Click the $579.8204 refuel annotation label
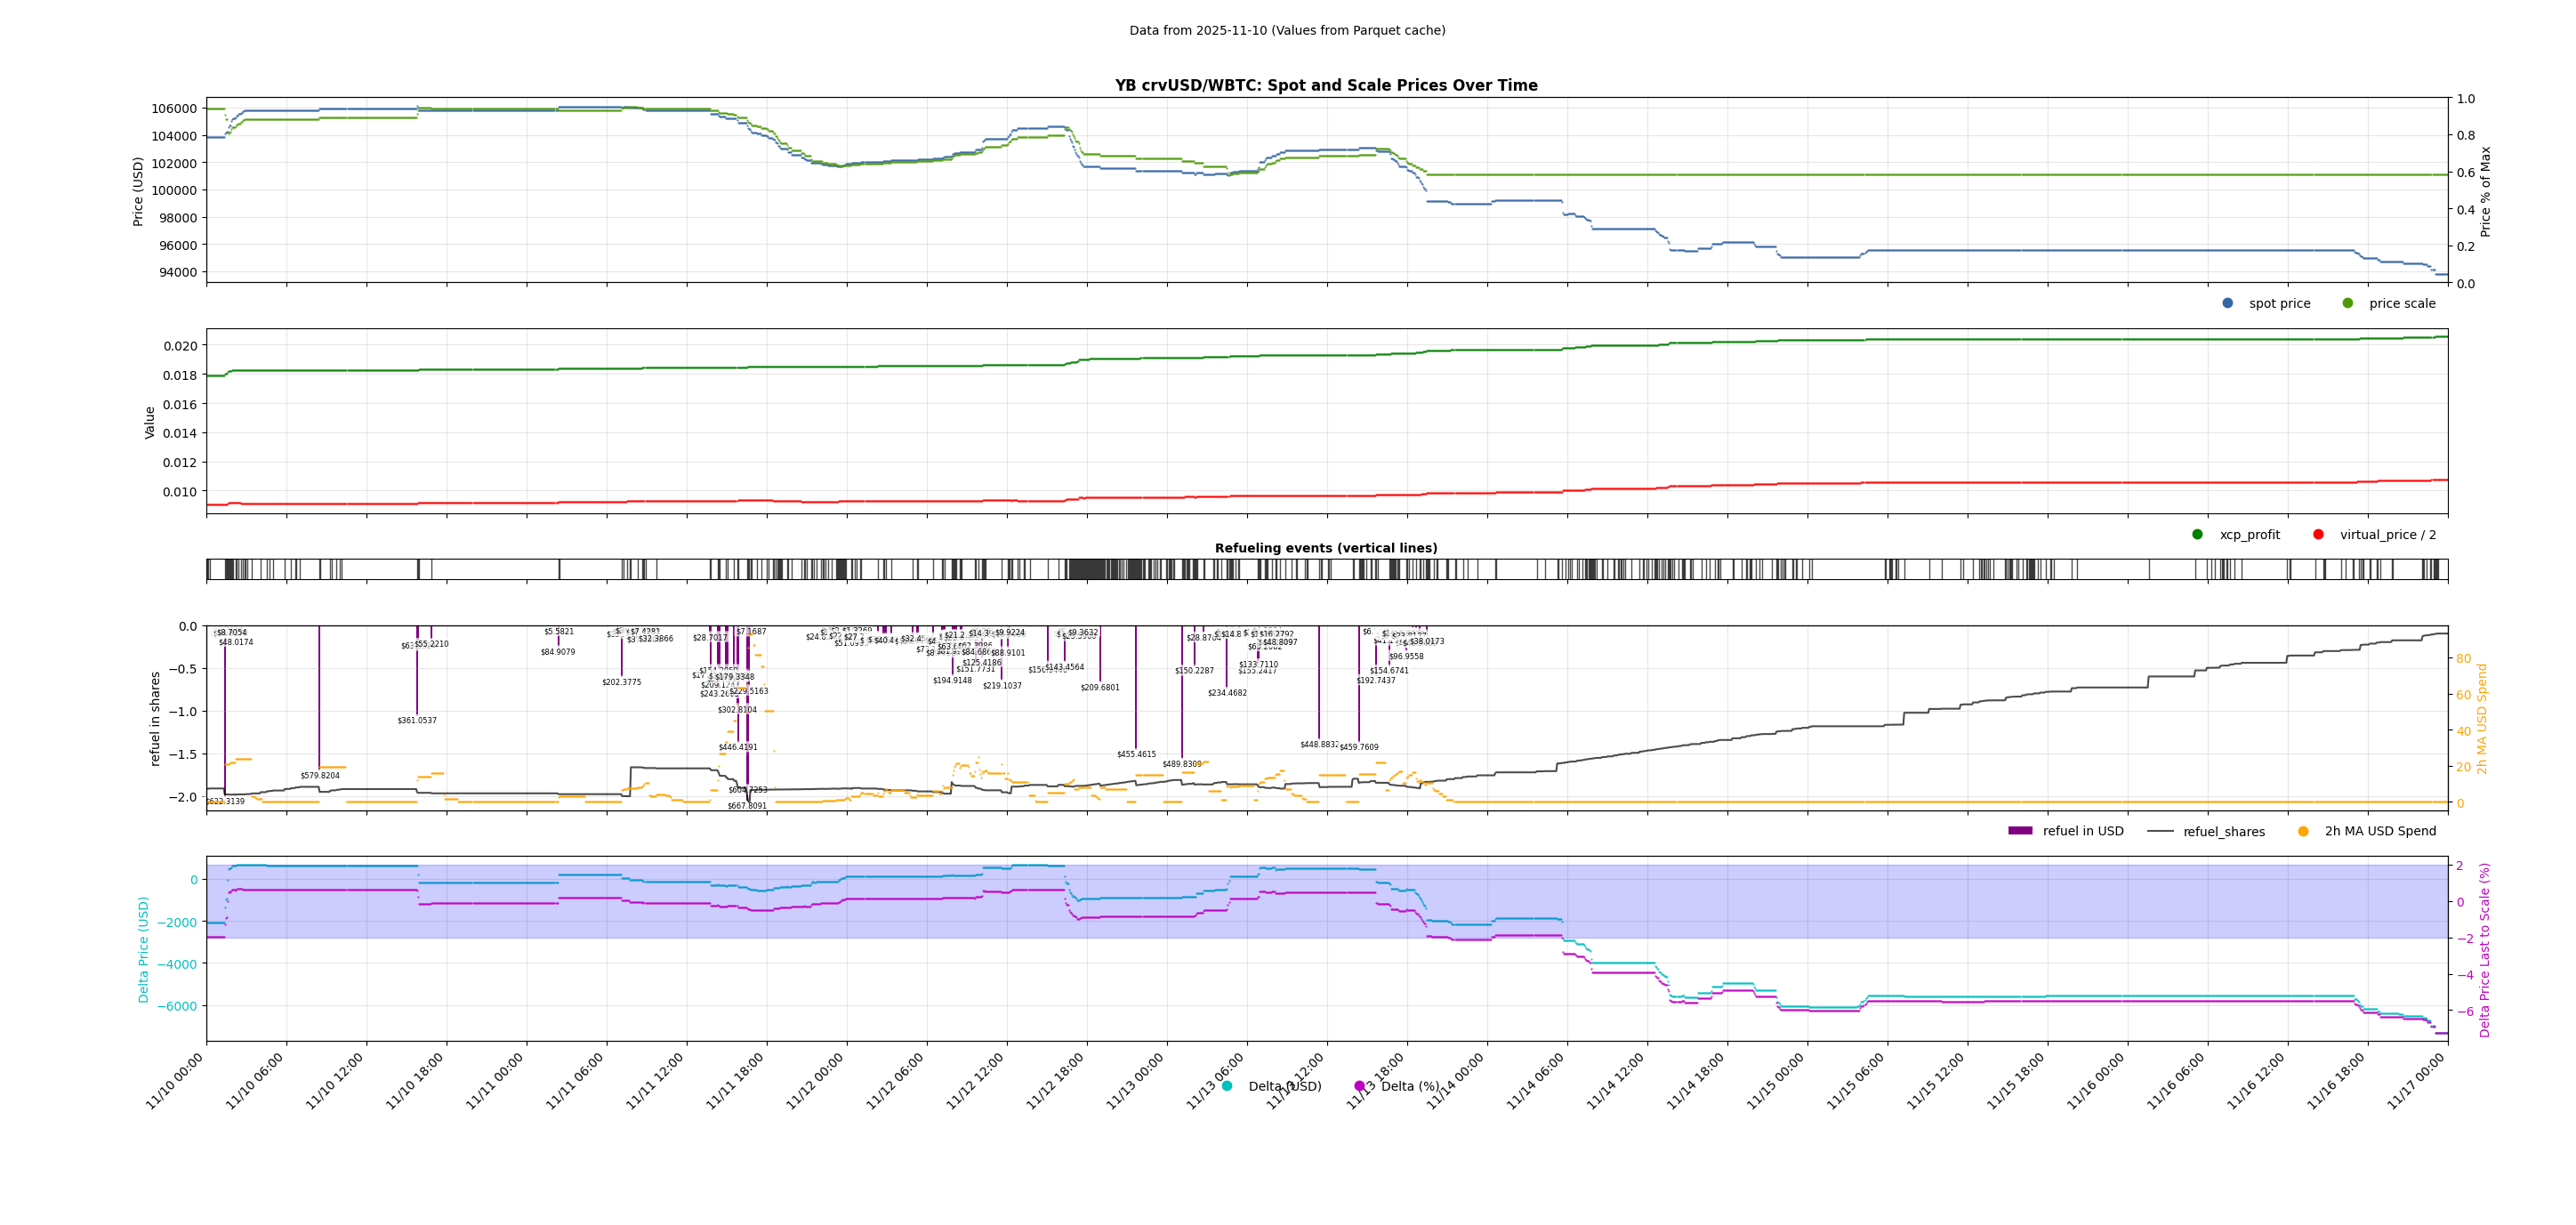 click(320, 775)
